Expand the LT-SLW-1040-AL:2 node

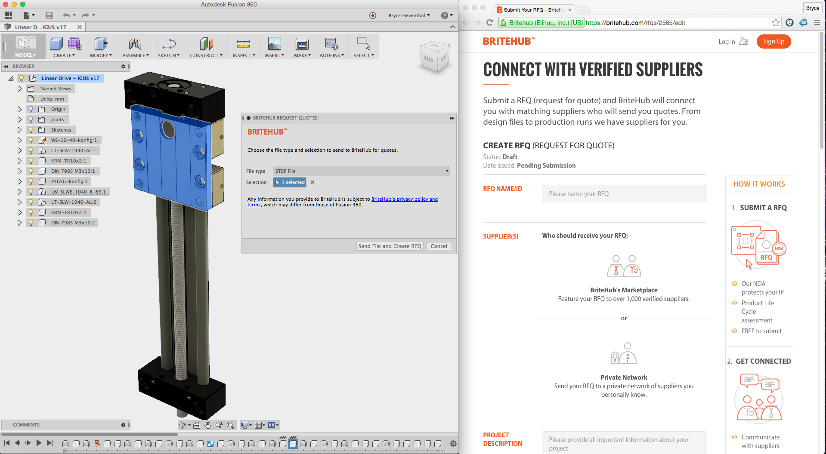[x=19, y=202]
